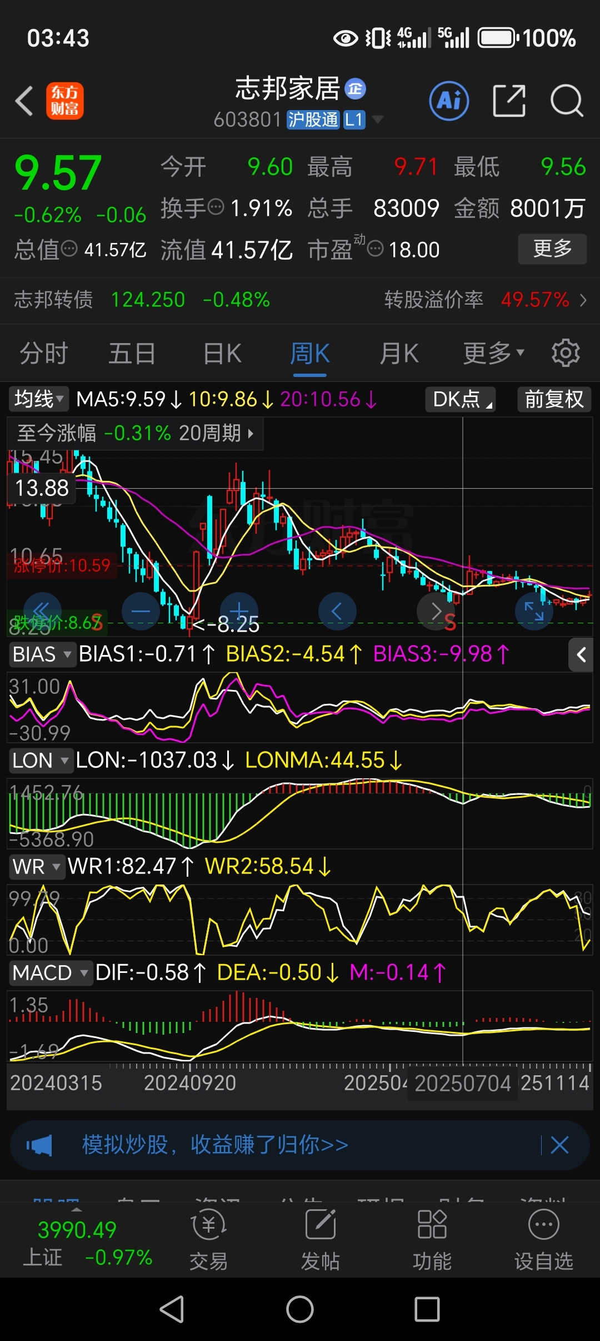Switch to 五日 tab

point(132,353)
